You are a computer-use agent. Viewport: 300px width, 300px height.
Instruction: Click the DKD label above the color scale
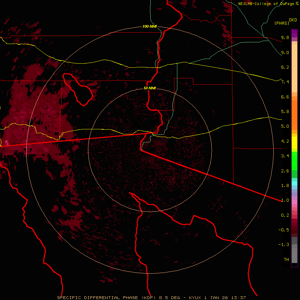[293, 20]
